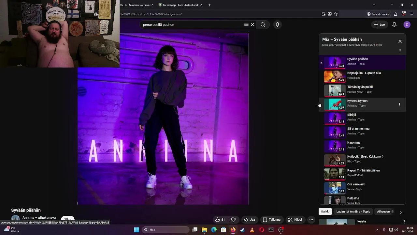417x235 pixels.
Task: Play Nopsajalka - Lupaan olla
Action: tap(364, 73)
